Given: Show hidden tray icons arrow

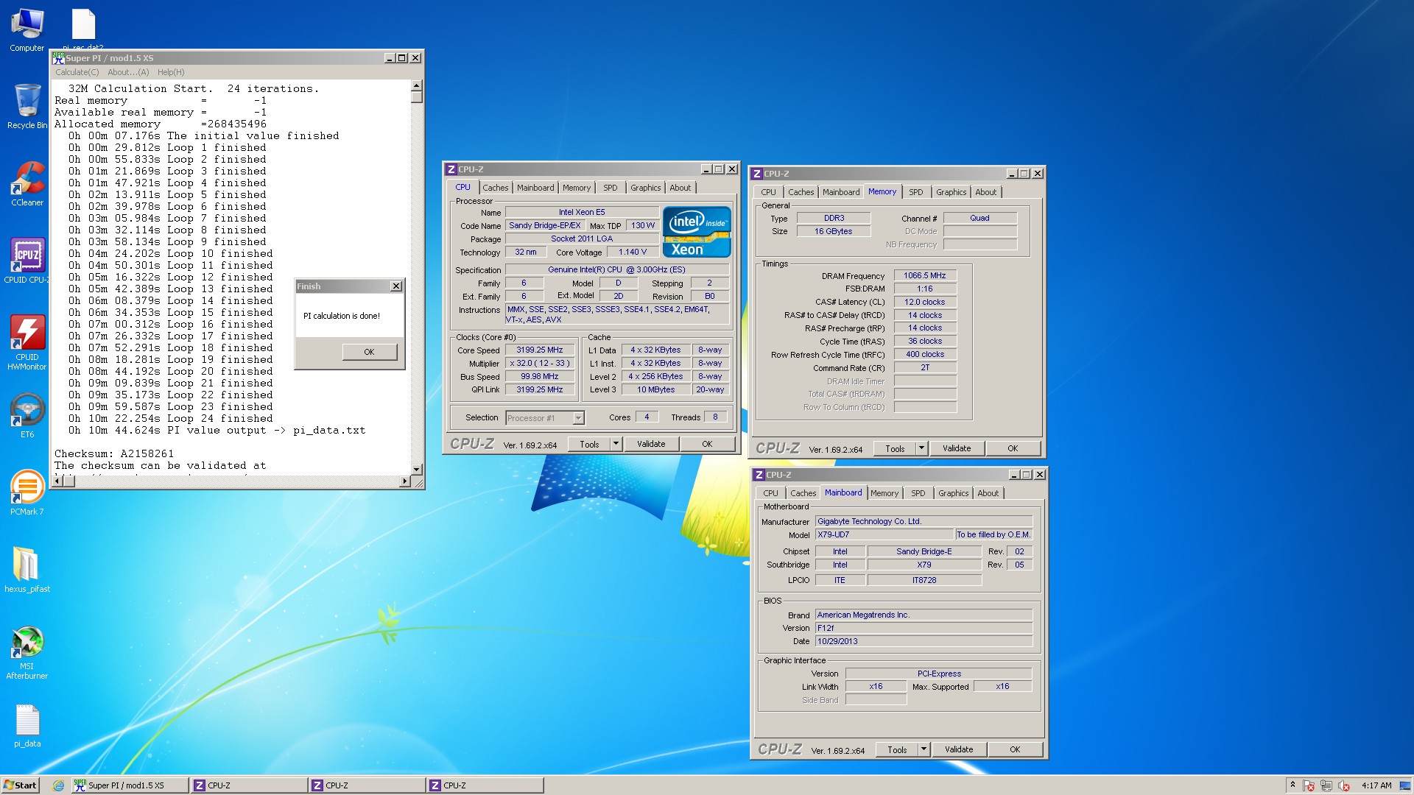Looking at the screenshot, I should pyautogui.click(x=1292, y=785).
